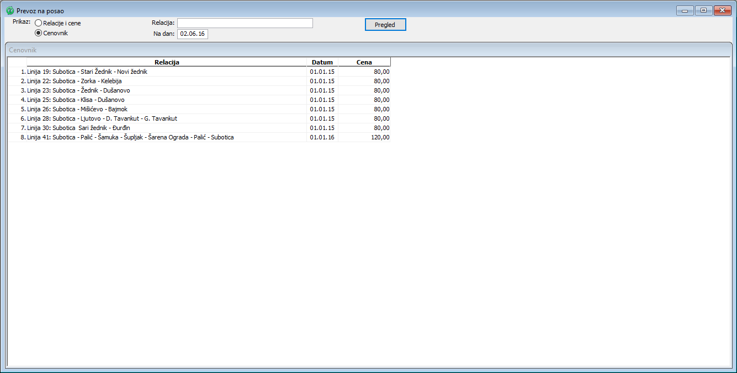Click the Datum column header

point(322,62)
